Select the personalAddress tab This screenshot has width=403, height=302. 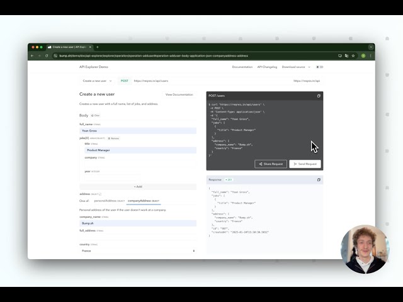(x=109, y=201)
